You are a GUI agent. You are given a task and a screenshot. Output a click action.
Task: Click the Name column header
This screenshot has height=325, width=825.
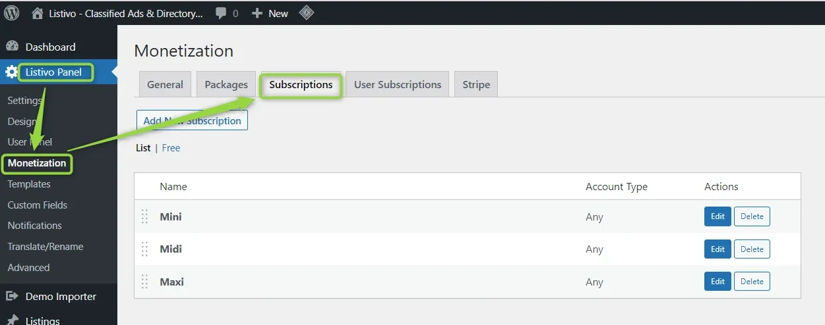173,187
